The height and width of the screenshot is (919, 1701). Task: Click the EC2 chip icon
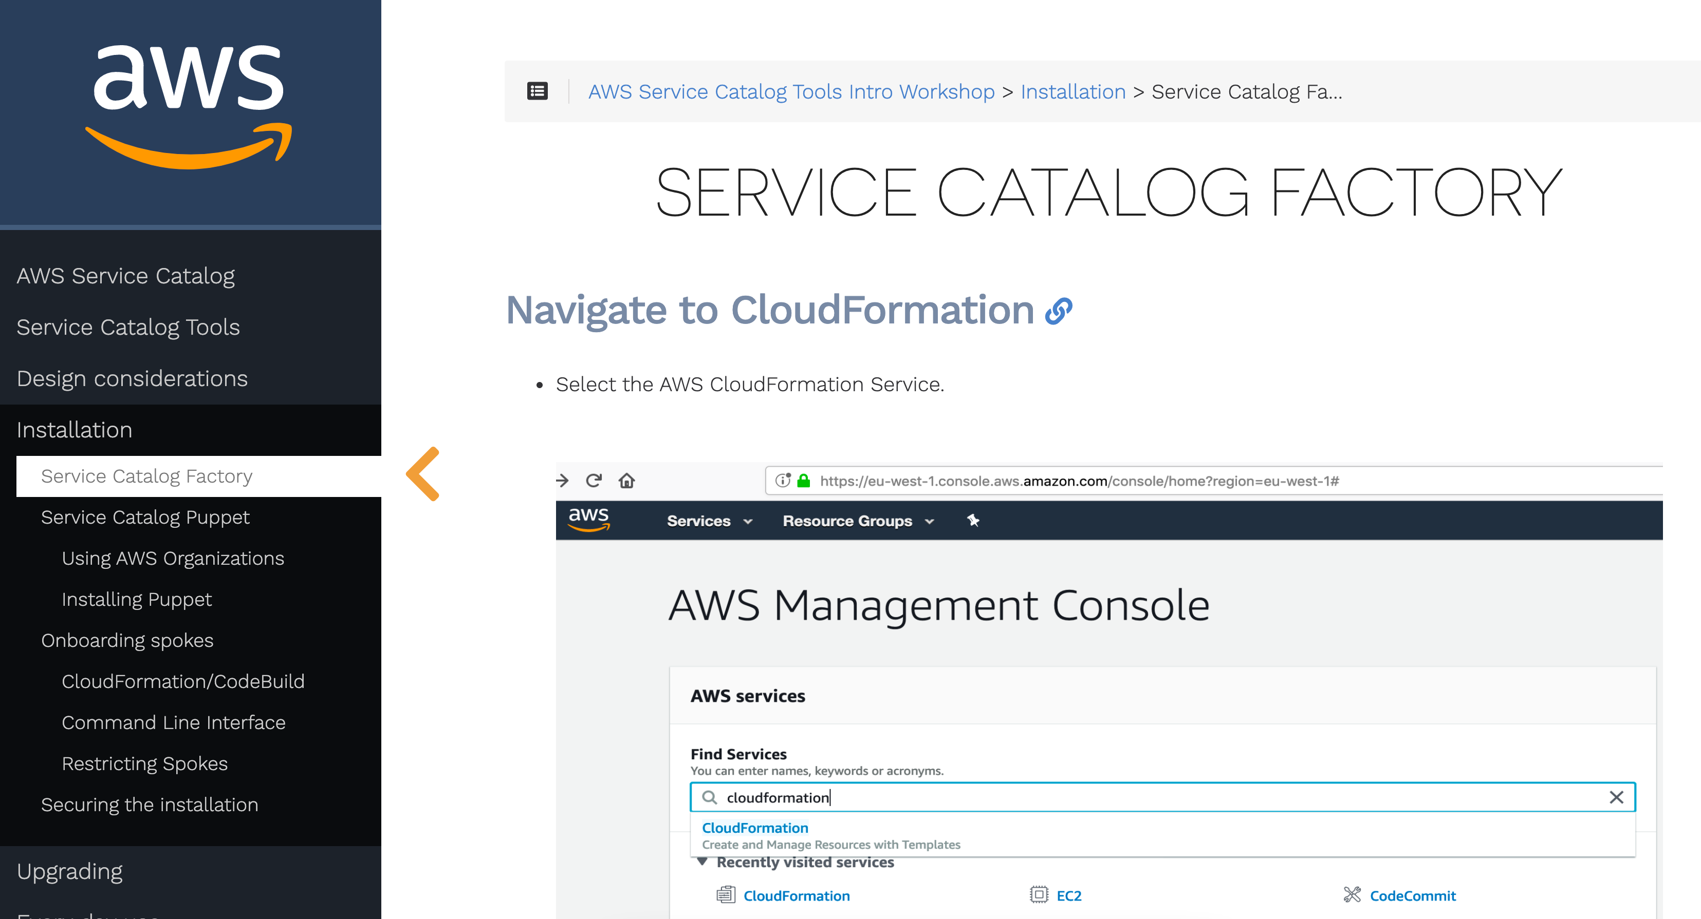point(1039,894)
